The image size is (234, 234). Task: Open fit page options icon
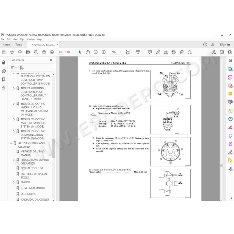129,52
